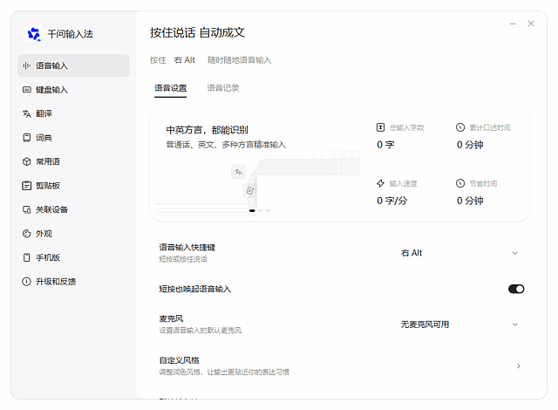Open the 自定义风格 settings via its chevron
This screenshot has width=558, height=410.
[519, 366]
